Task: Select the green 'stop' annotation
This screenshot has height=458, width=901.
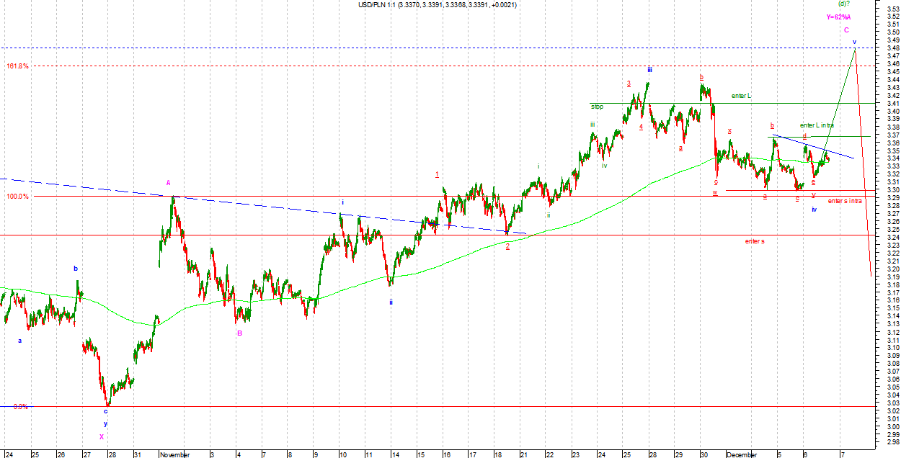Action: point(597,107)
